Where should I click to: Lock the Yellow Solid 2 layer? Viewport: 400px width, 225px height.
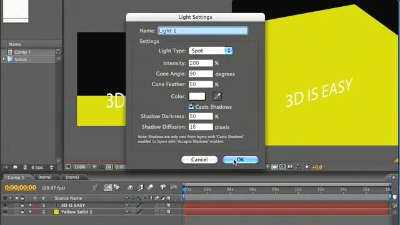pos(22,212)
